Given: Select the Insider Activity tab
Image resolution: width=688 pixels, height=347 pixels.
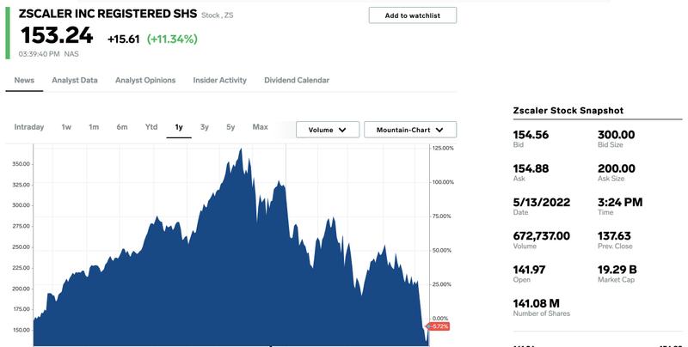Looking at the screenshot, I should click(220, 80).
